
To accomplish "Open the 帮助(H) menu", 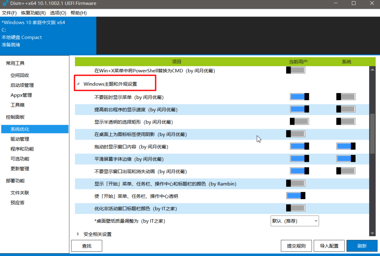I will 78,13.
